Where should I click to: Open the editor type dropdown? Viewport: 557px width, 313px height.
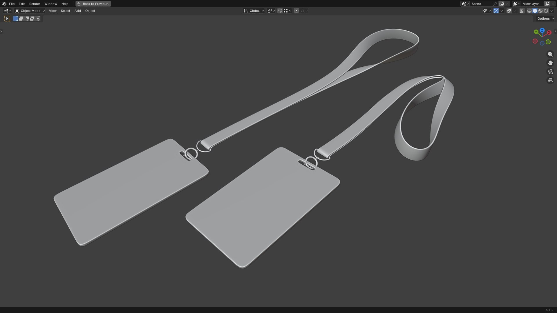click(7, 11)
